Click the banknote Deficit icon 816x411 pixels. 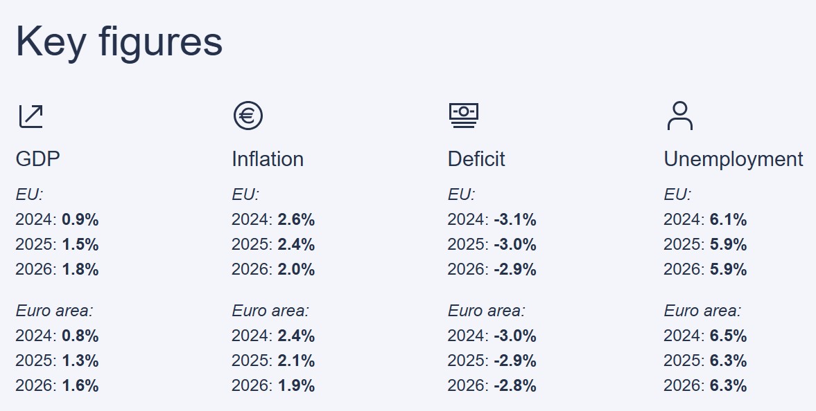pyautogui.click(x=463, y=116)
